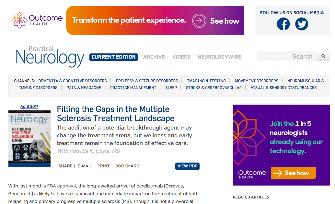
Task: Open the Facebook social media icon
Action: click(283, 24)
